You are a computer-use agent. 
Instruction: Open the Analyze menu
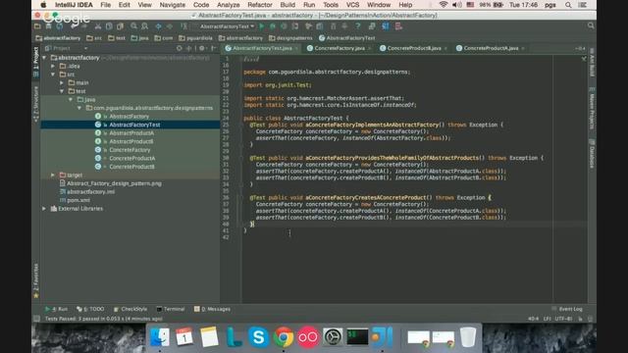(x=228, y=5)
